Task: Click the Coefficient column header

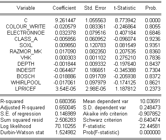Action: click(64, 8)
